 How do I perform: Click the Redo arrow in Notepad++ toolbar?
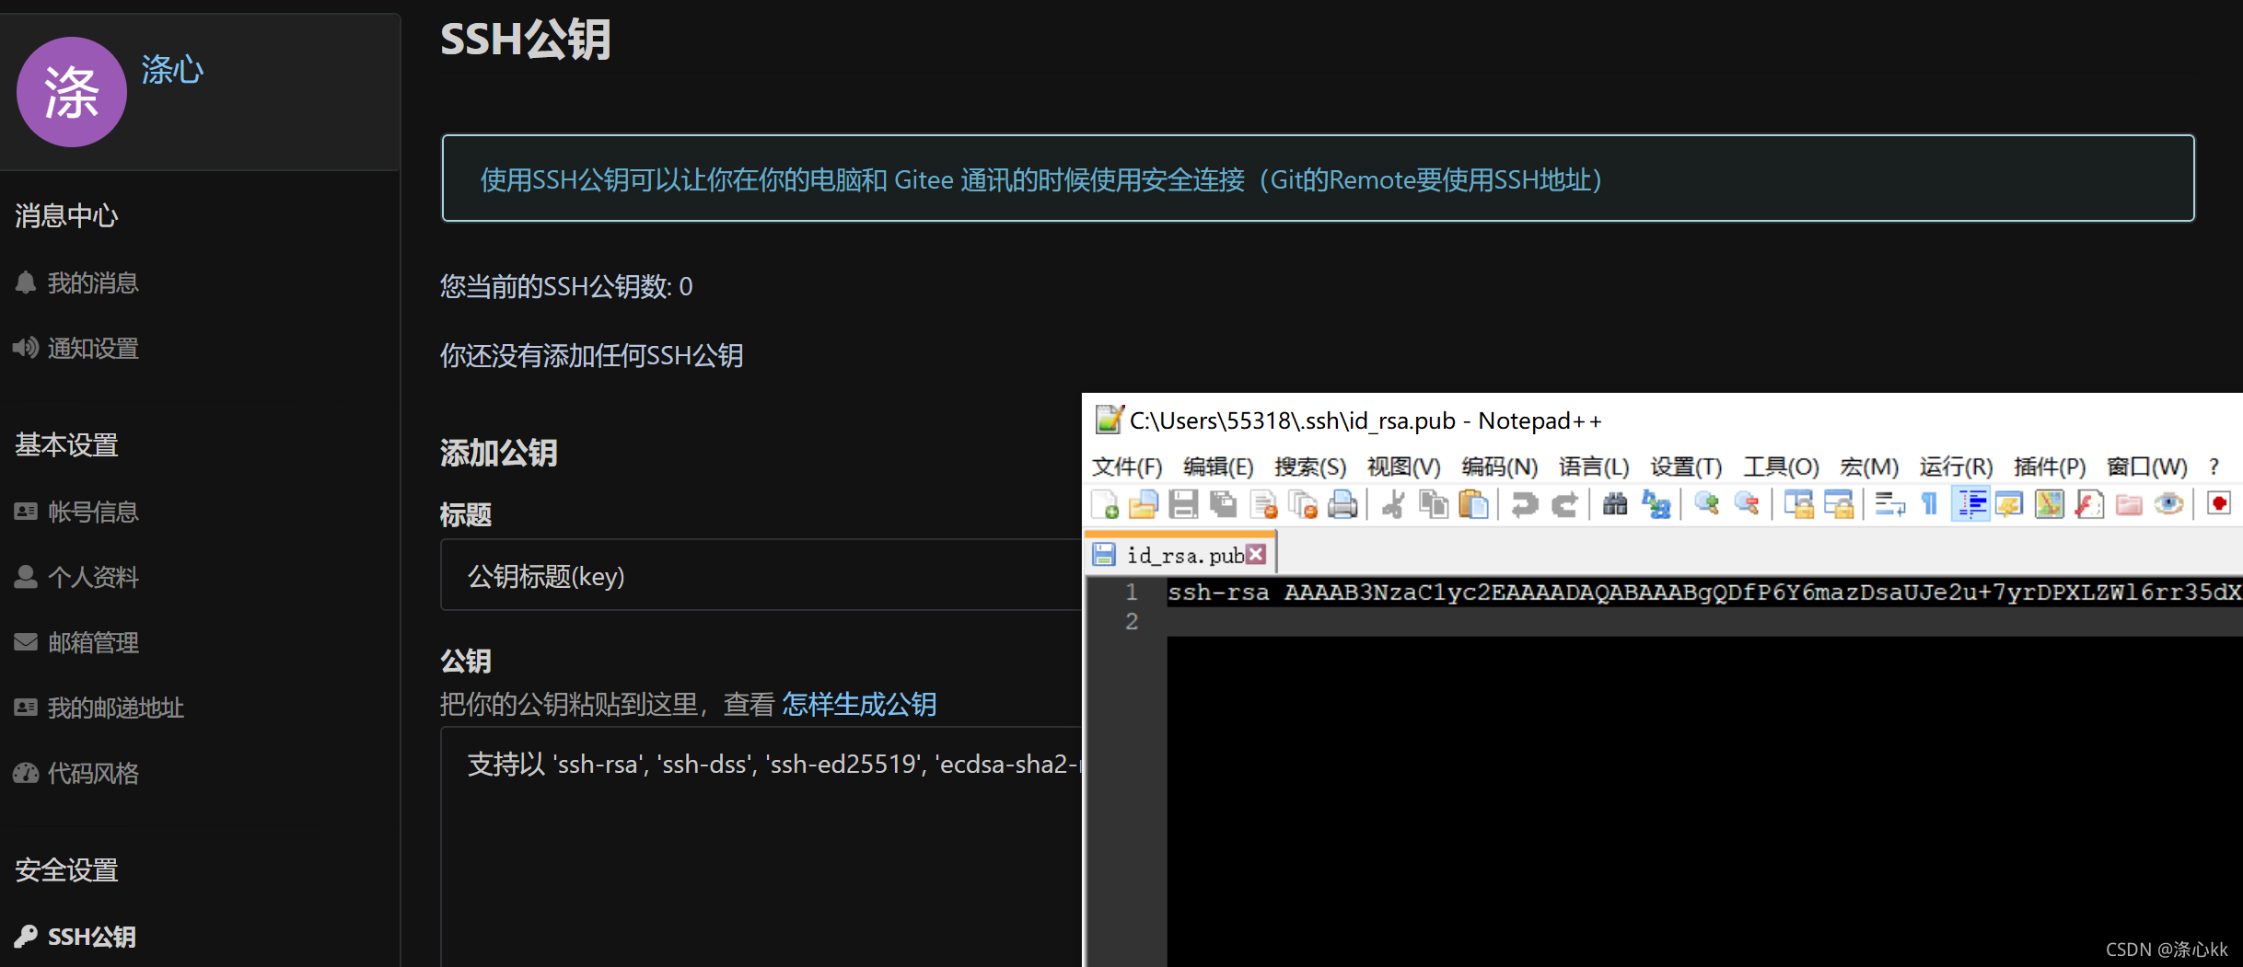tap(1564, 504)
